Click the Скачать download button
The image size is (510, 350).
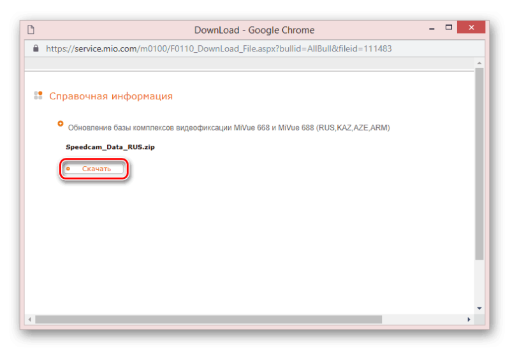(94, 169)
